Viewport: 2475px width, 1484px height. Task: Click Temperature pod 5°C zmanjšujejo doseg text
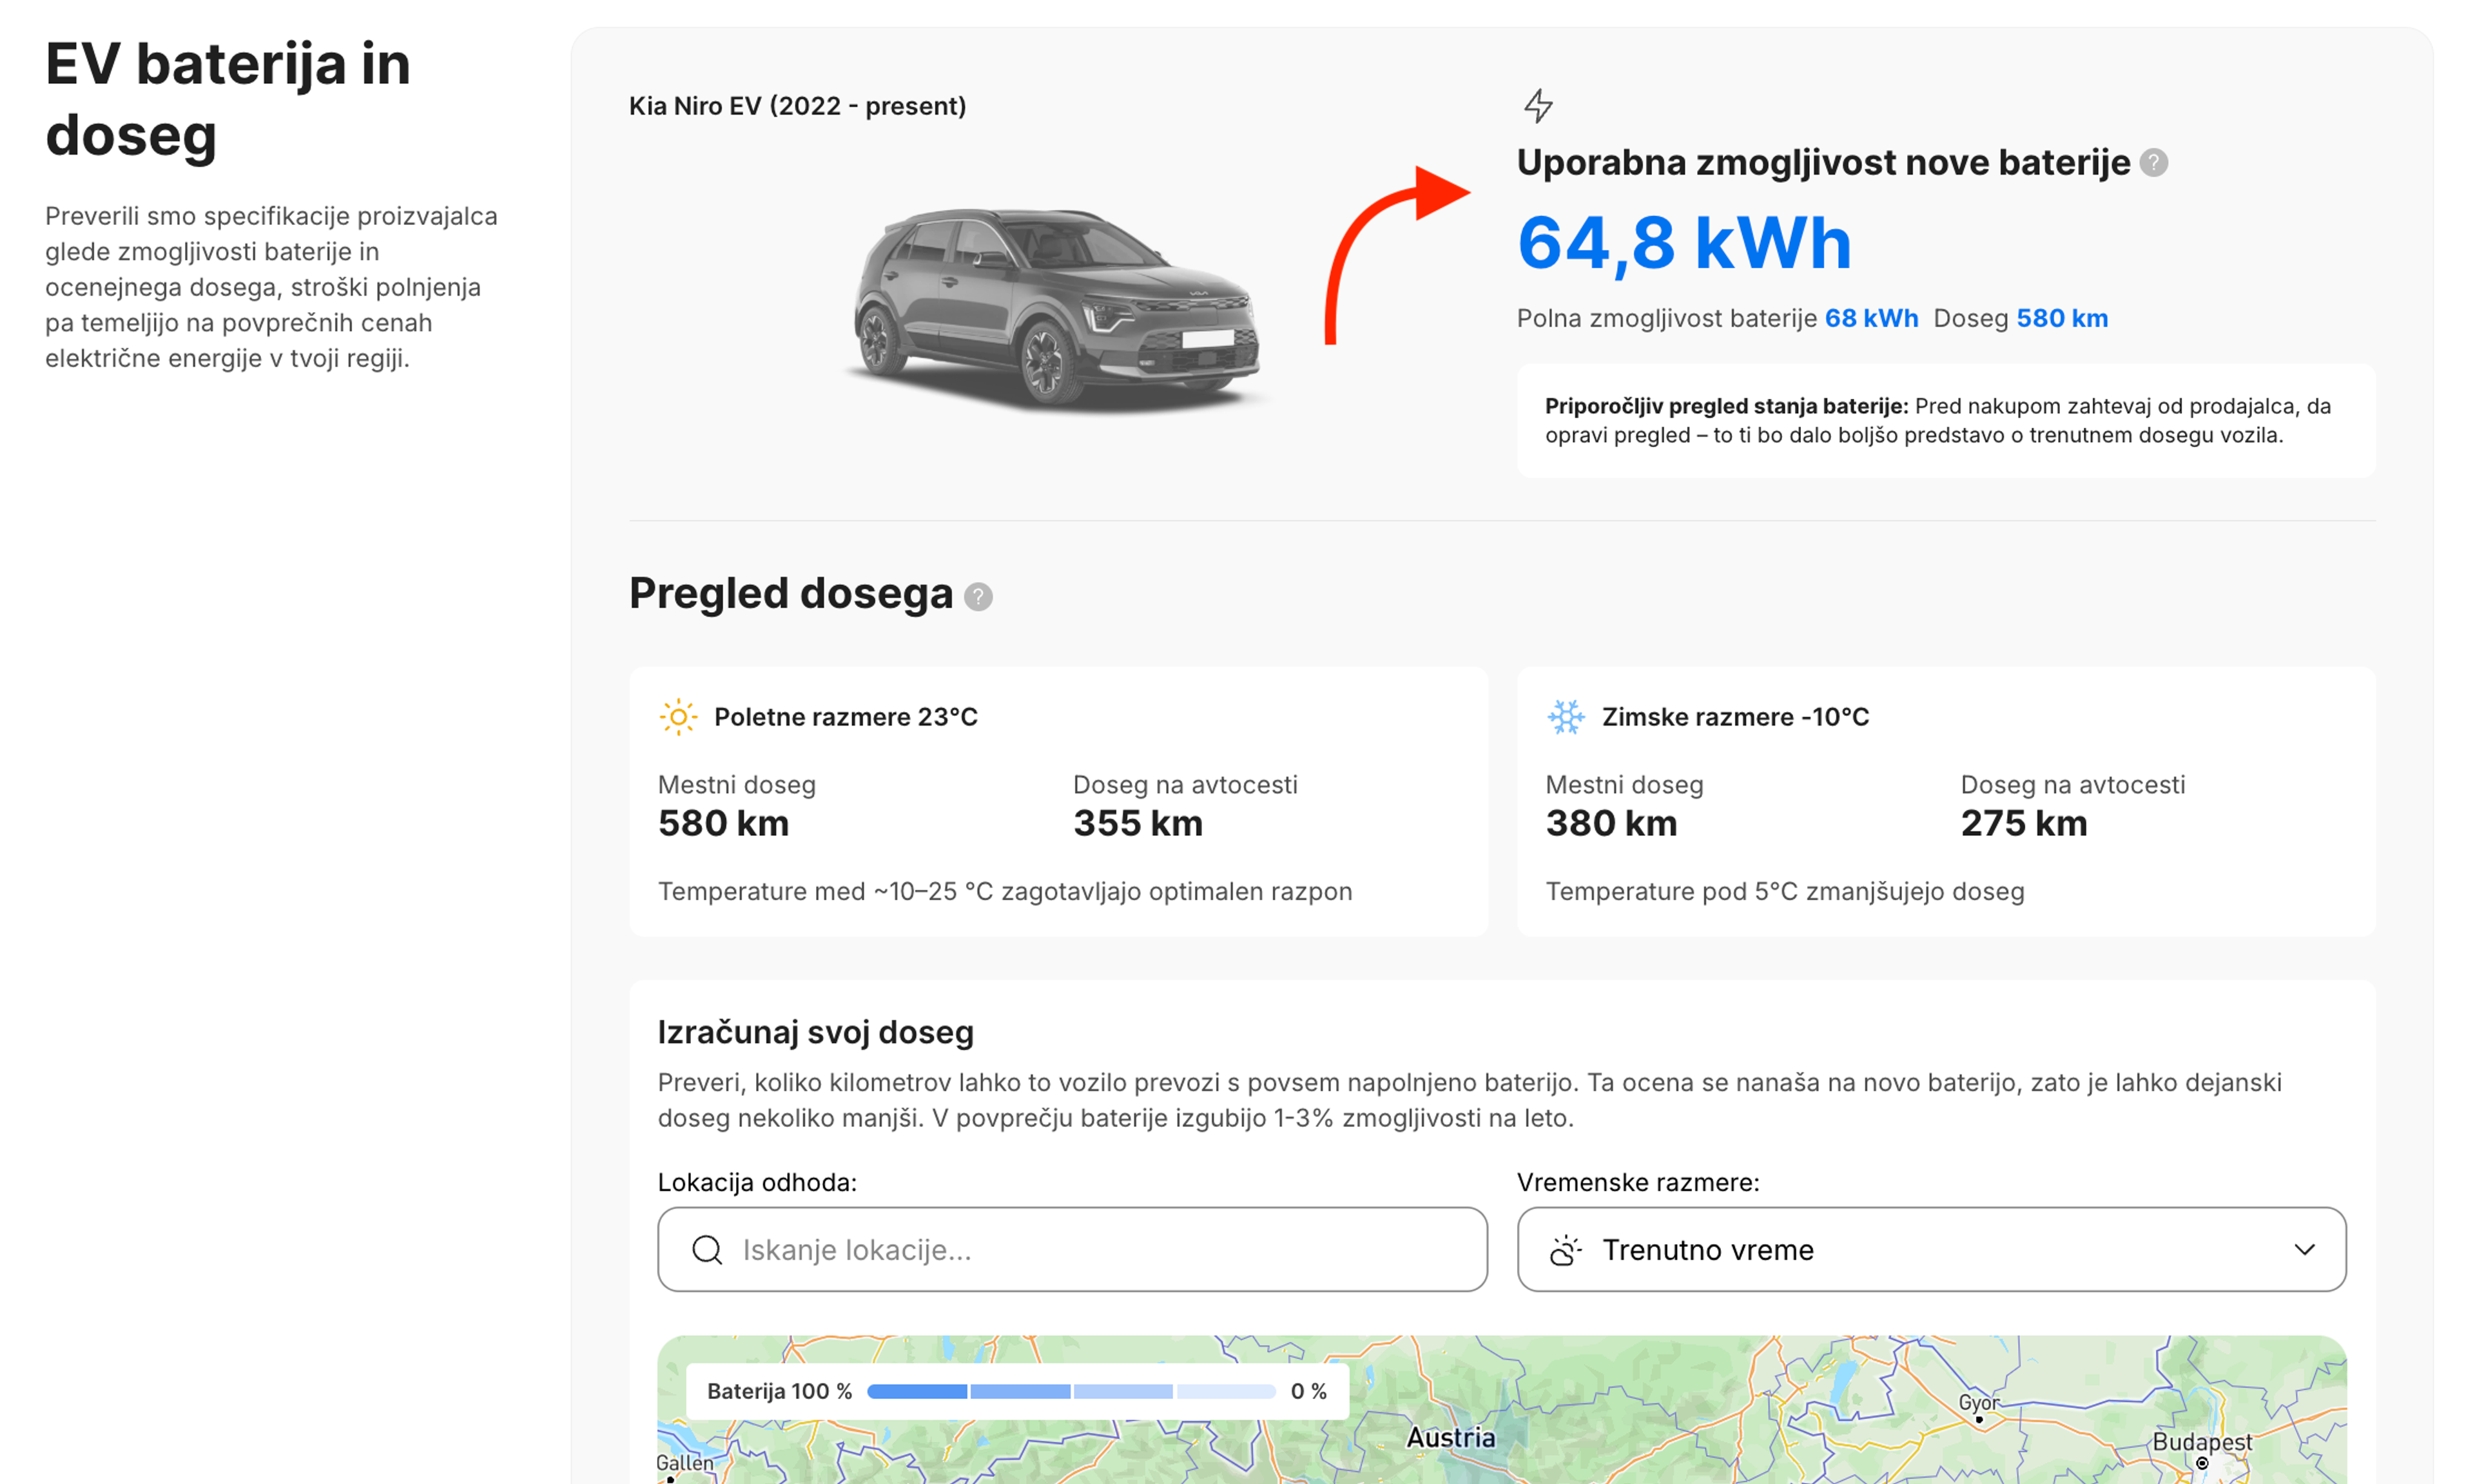[x=1785, y=891]
